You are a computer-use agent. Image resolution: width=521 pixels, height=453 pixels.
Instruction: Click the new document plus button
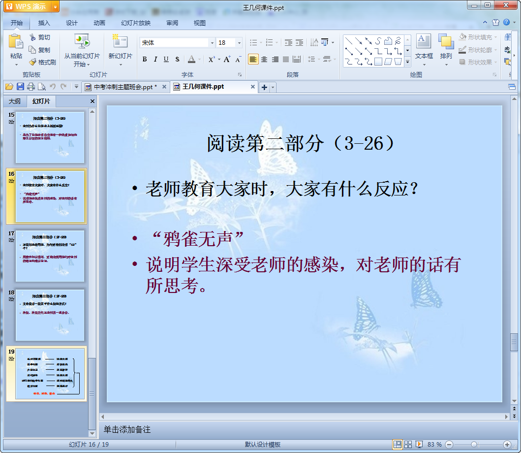265,87
